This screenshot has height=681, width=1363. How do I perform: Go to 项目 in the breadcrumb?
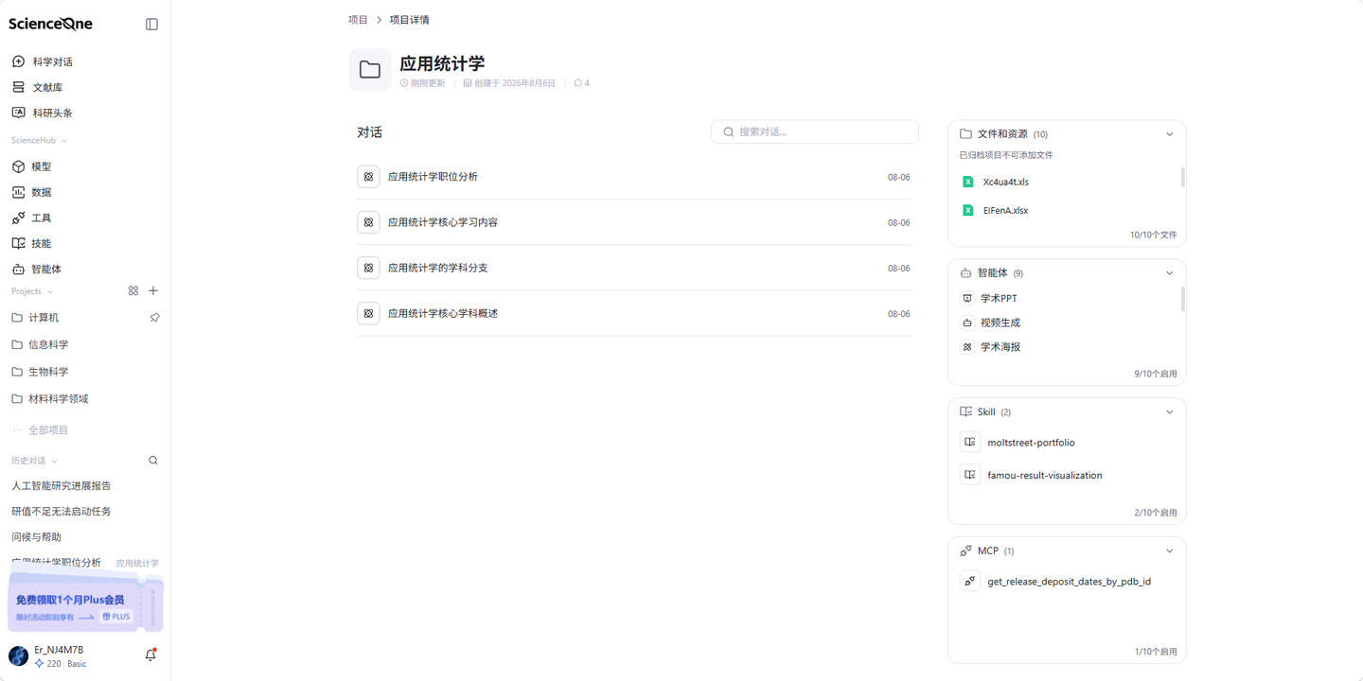(358, 20)
